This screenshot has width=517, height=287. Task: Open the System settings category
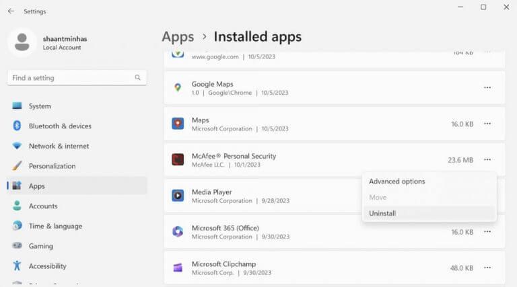tap(77, 106)
